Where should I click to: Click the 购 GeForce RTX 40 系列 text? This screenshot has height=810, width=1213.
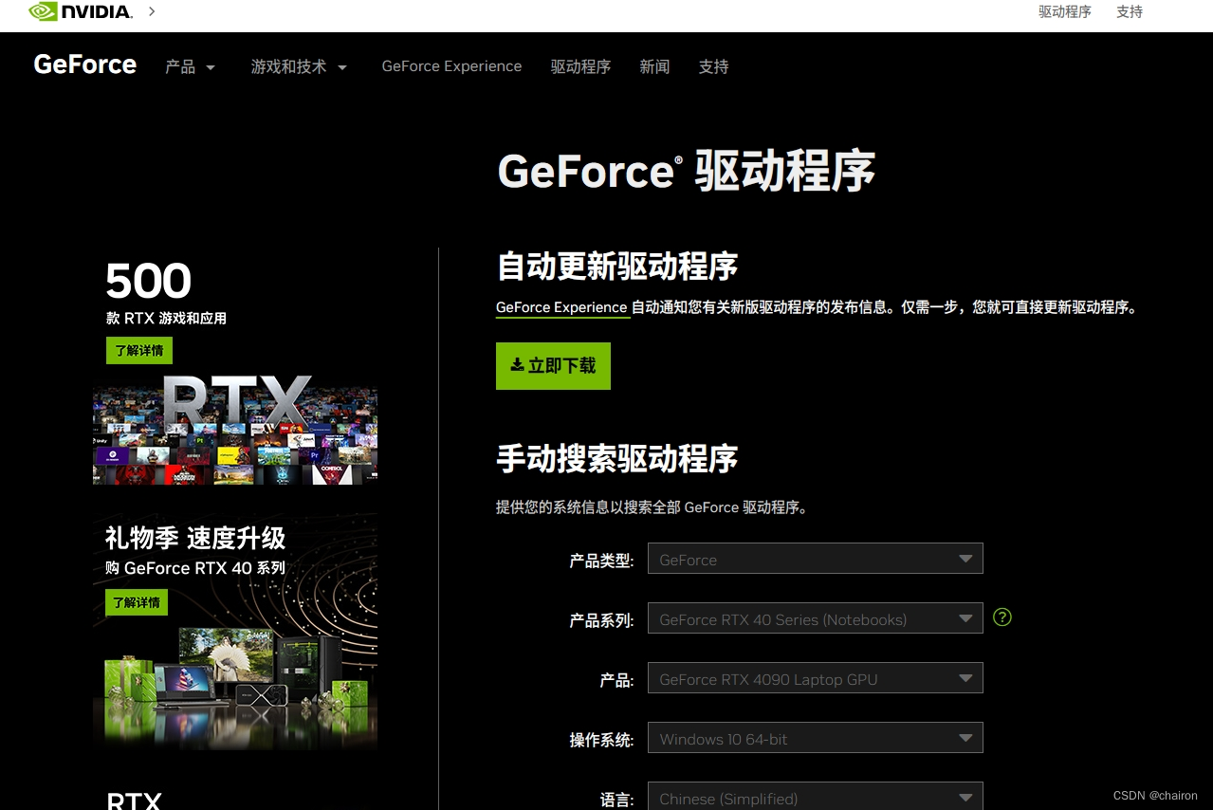click(x=195, y=568)
